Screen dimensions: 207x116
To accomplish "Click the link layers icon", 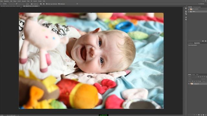I will click(x=194, y=115).
